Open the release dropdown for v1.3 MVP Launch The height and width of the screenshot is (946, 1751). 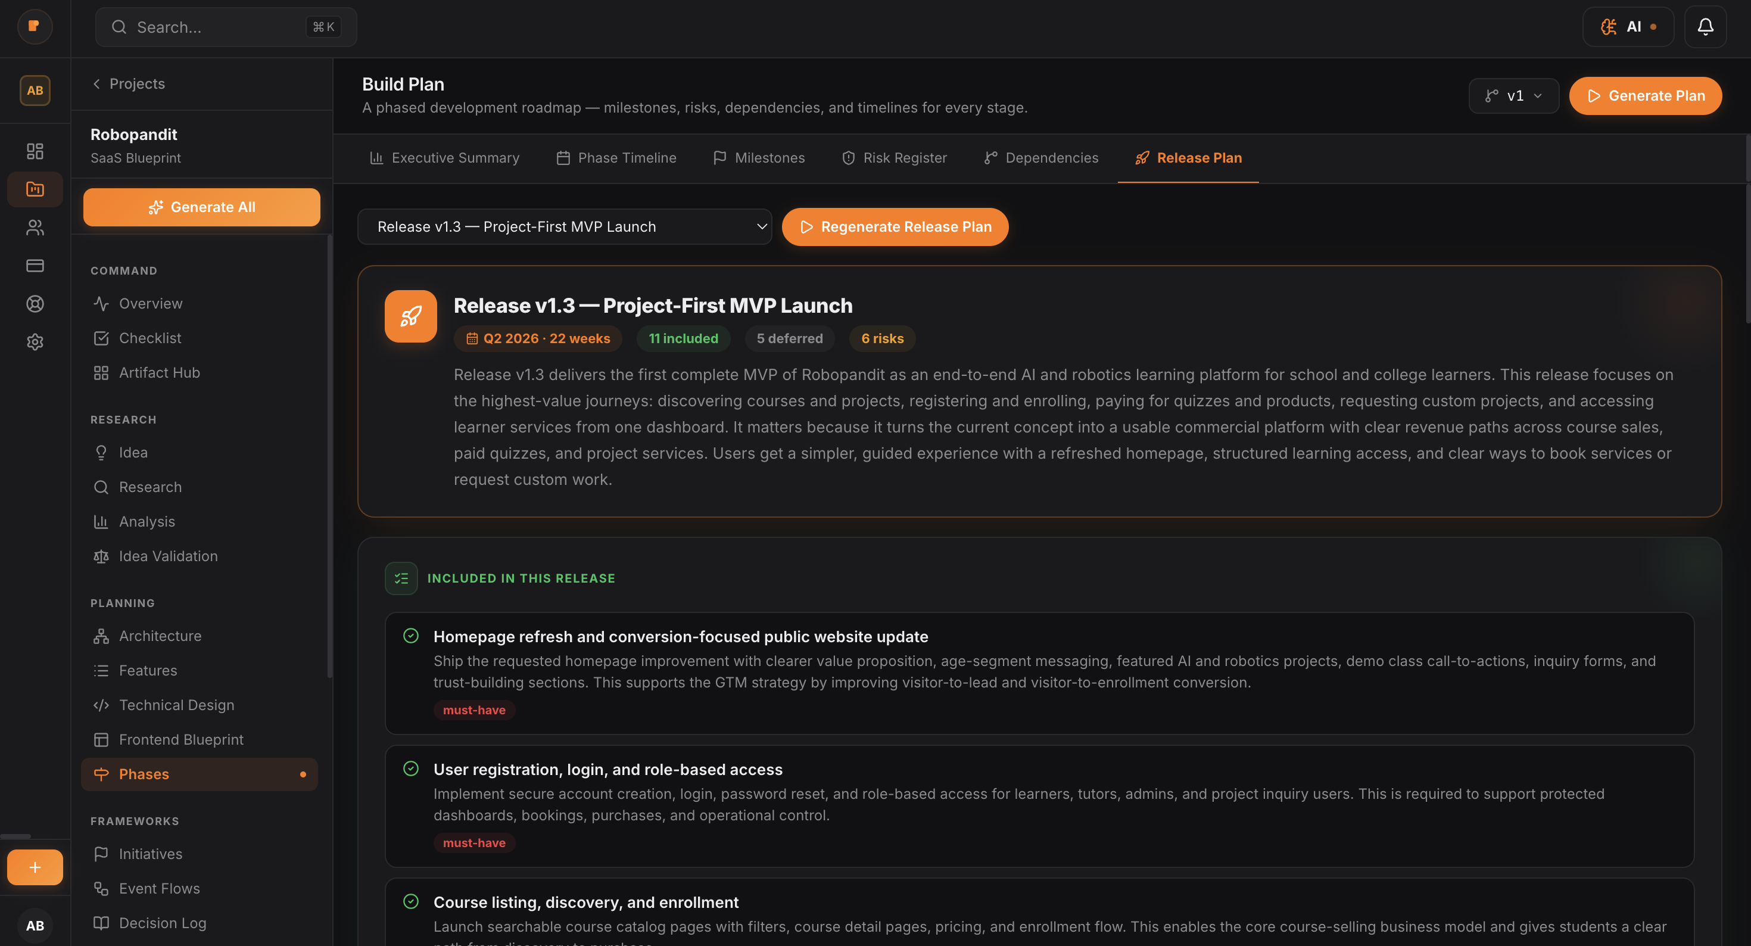565,226
